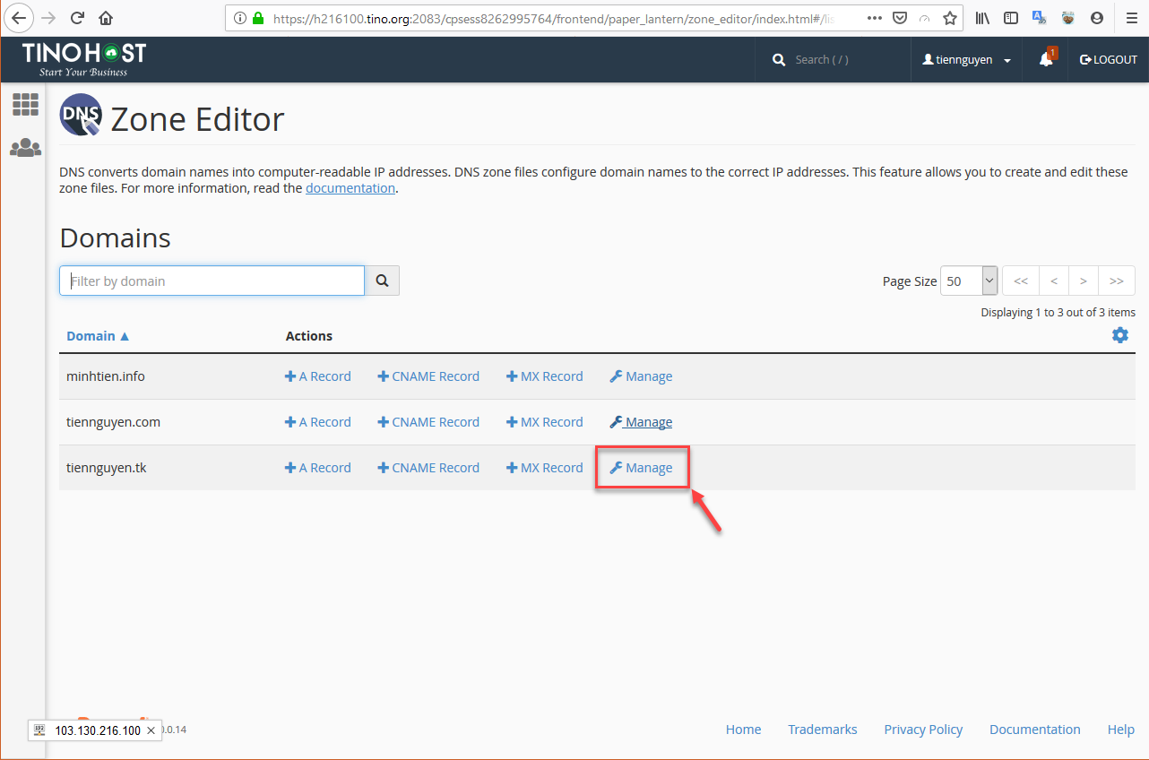The height and width of the screenshot is (760, 1149).
Task: Click the DNS Zone Editor logo icon
Action: coord(81,115)
